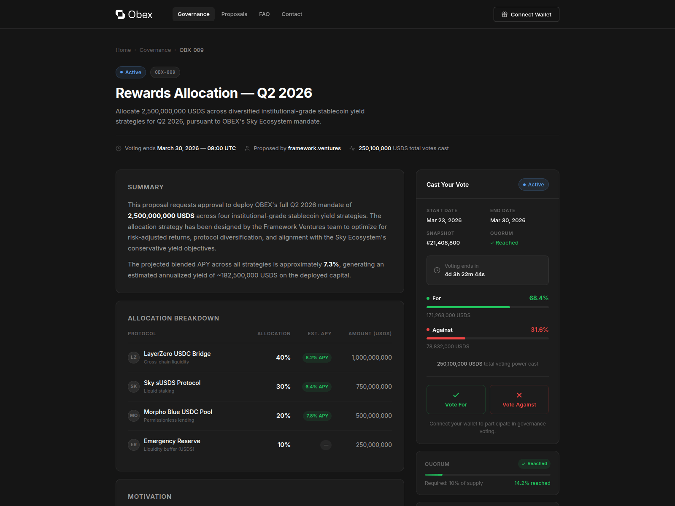Click the Active status badge
This screenshot has width=675, height=506.
point(130,72)
